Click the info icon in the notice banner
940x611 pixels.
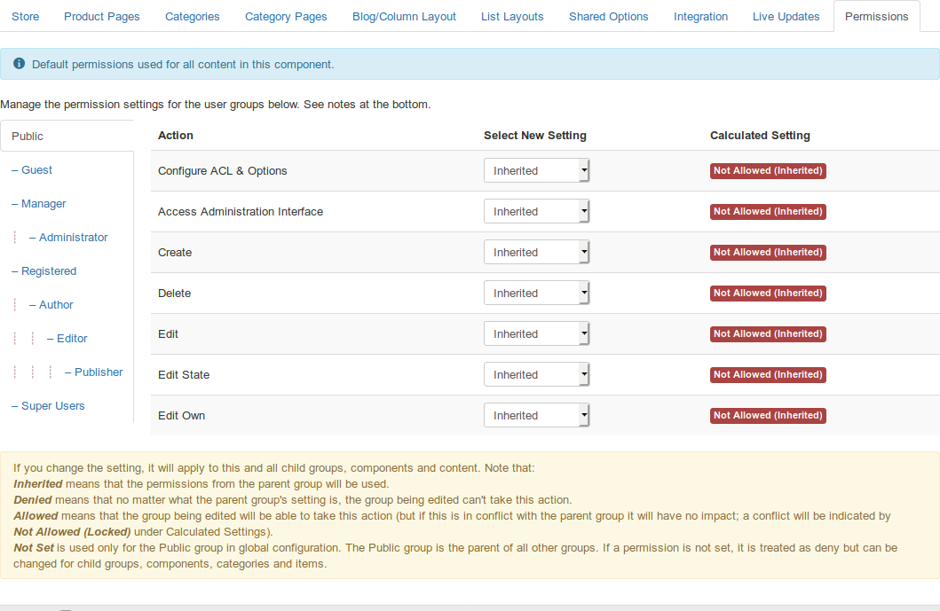click(x=19, y=63)
